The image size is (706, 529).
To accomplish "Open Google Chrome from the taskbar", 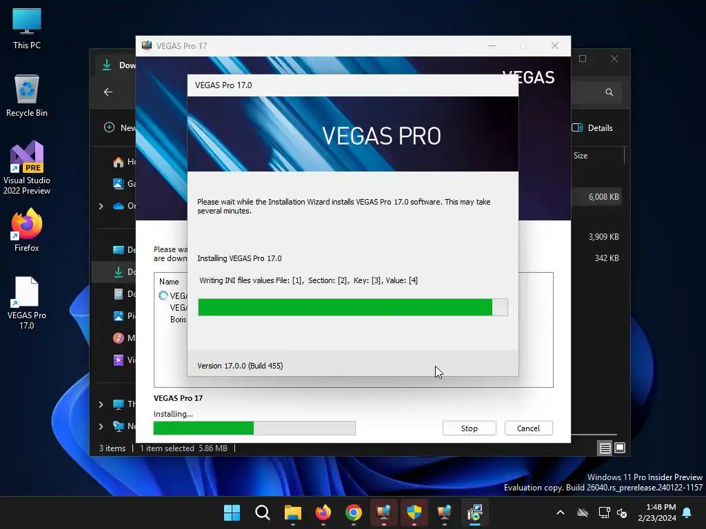I will pos(354,512).
